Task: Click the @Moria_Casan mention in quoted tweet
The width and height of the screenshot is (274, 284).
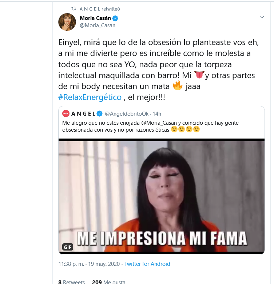Action: [x=159, y=123]
